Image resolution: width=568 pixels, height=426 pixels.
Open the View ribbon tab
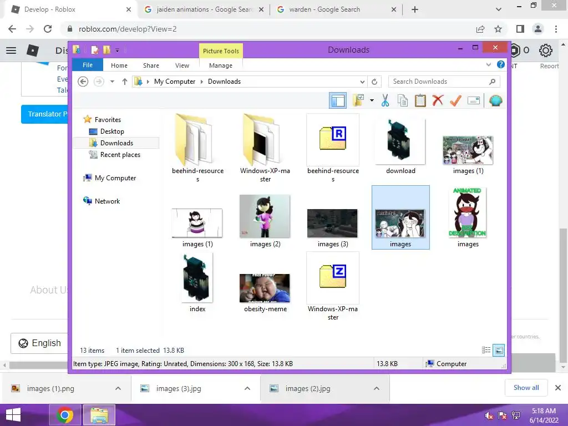coord(182,65)
